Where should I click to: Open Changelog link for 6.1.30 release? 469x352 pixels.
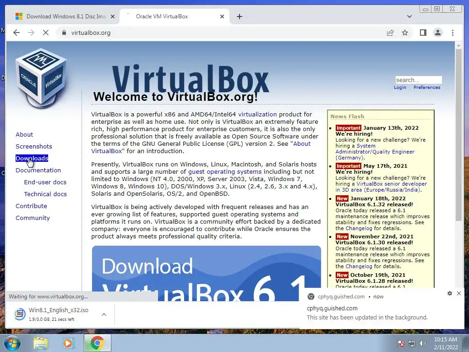359,266
